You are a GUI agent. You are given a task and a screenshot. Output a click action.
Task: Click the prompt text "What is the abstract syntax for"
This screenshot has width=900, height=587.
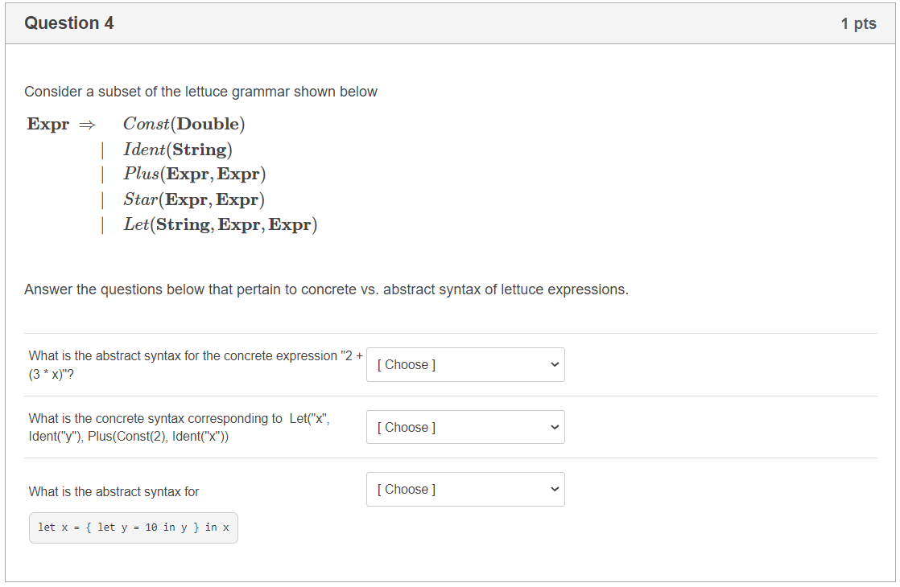pos(114,491)
